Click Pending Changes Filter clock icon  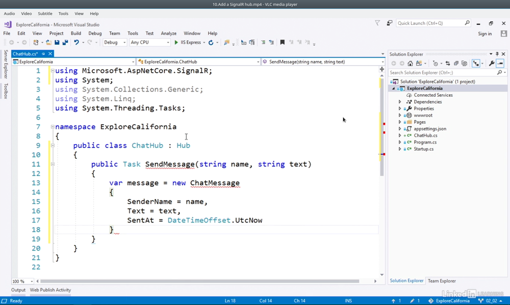[436, 63]
